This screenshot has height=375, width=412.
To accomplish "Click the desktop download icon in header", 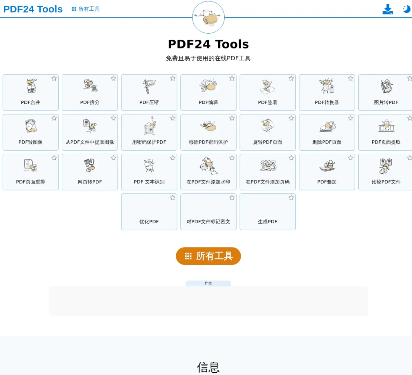I will (x=388, y=9).
